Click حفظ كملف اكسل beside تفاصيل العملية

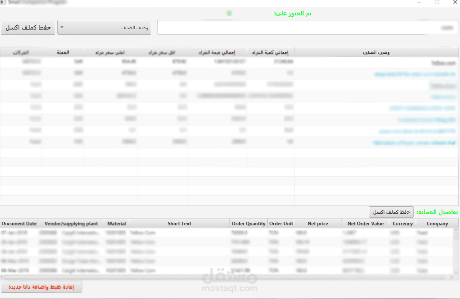pos(391,212)
